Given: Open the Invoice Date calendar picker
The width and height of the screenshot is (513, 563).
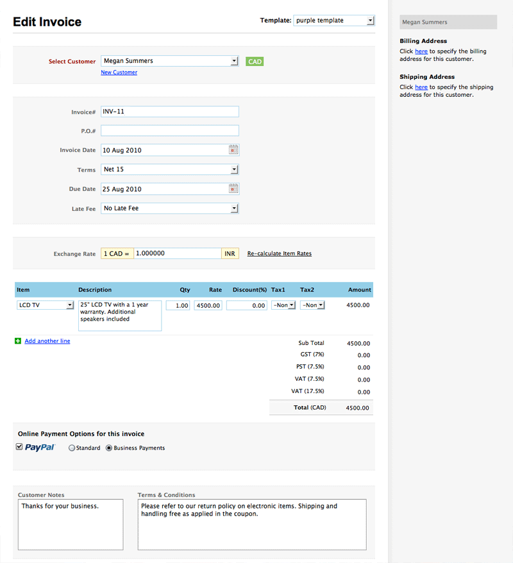Looking at the screenshot, I should click(x=233, y=150).
